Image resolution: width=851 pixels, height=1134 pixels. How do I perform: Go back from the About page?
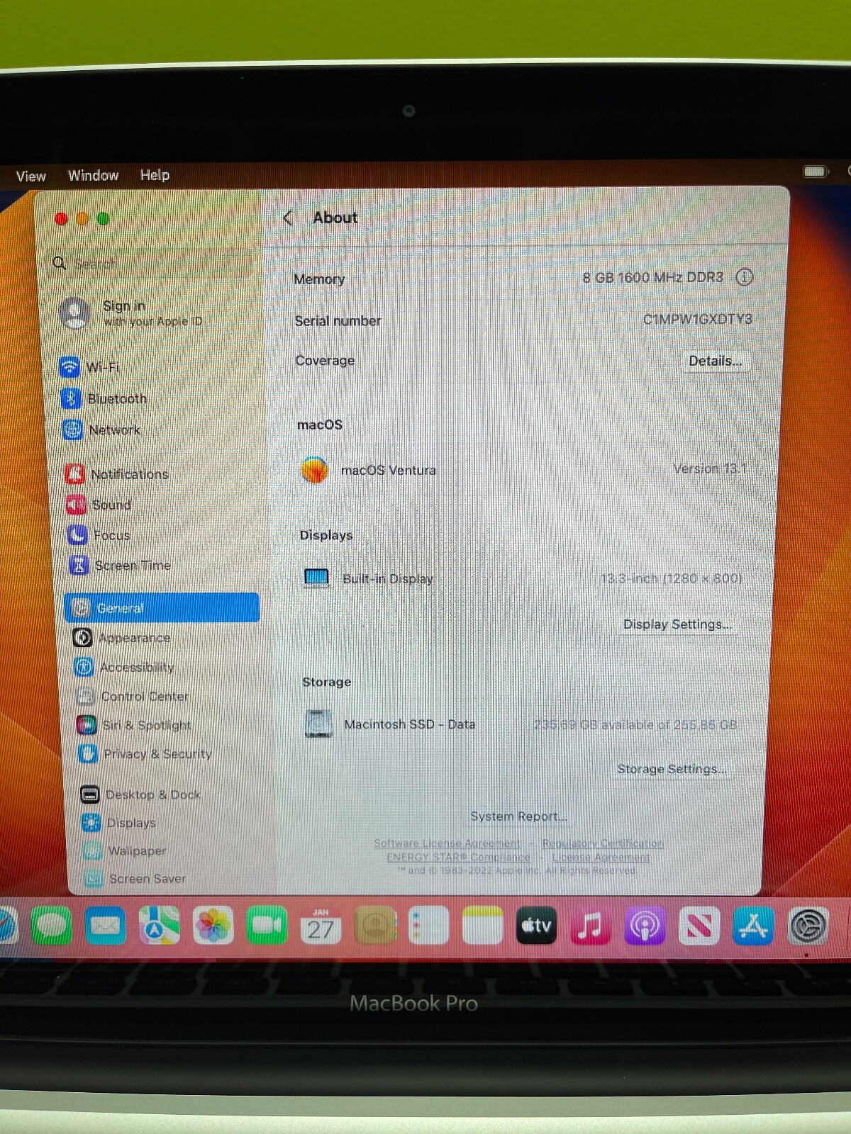pyautogui.click(x=287, y=218)
